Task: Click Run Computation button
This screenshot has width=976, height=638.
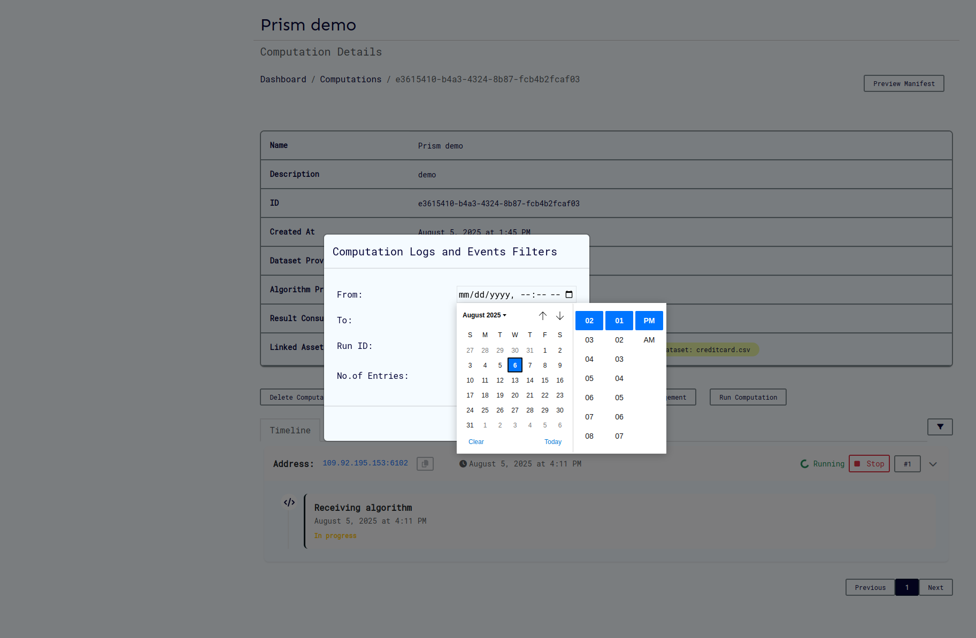Action: pyautogui.click(x=748, y=397)
